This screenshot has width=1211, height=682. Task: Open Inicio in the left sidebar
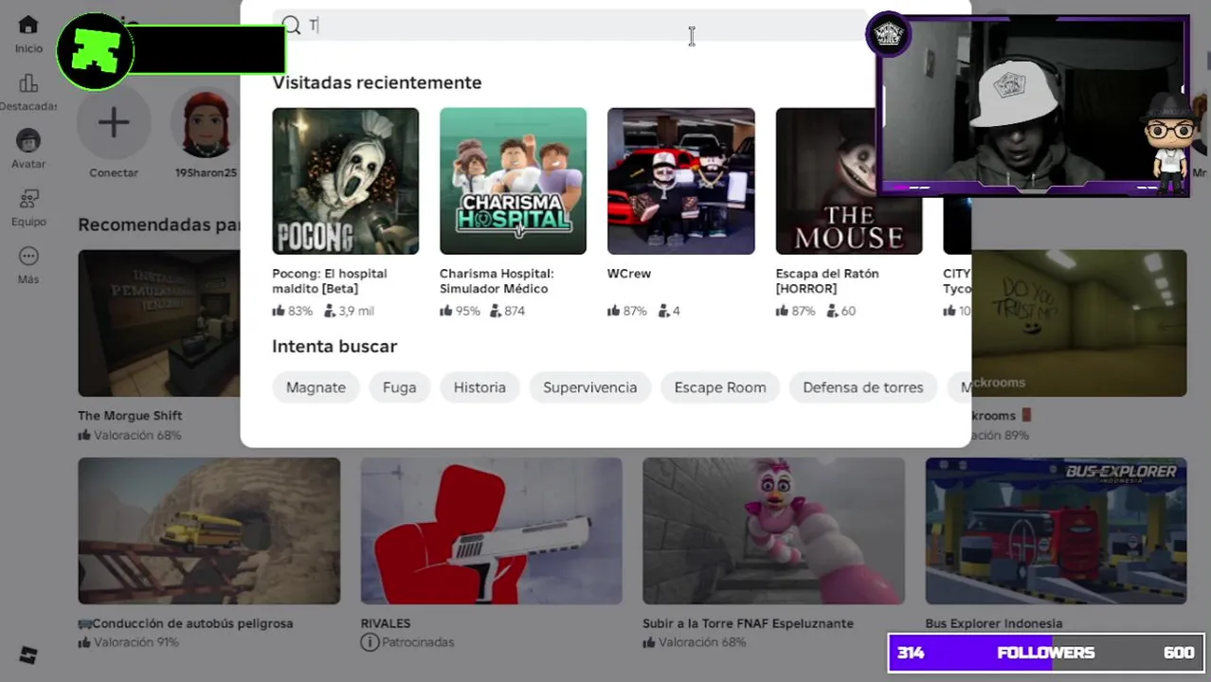point(28,34)
